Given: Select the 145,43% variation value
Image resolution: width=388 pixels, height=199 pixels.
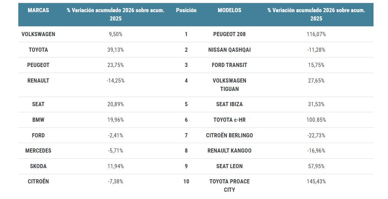Looking at the screenshot, I should [316, 181].
